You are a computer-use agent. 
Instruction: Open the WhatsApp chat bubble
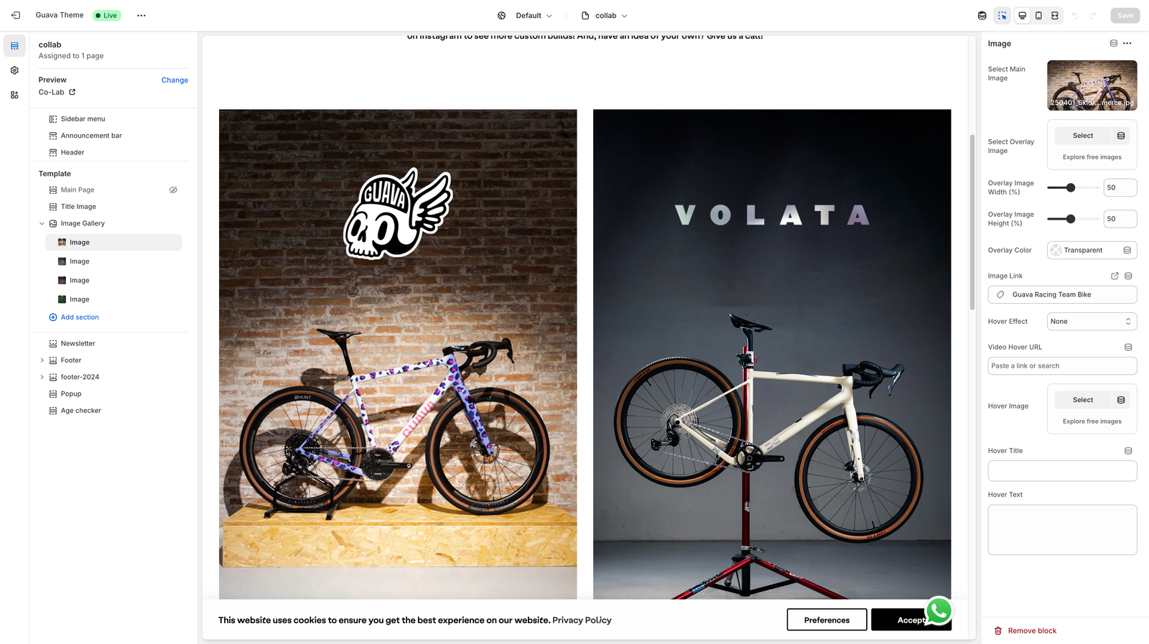(x=939, y=611)
